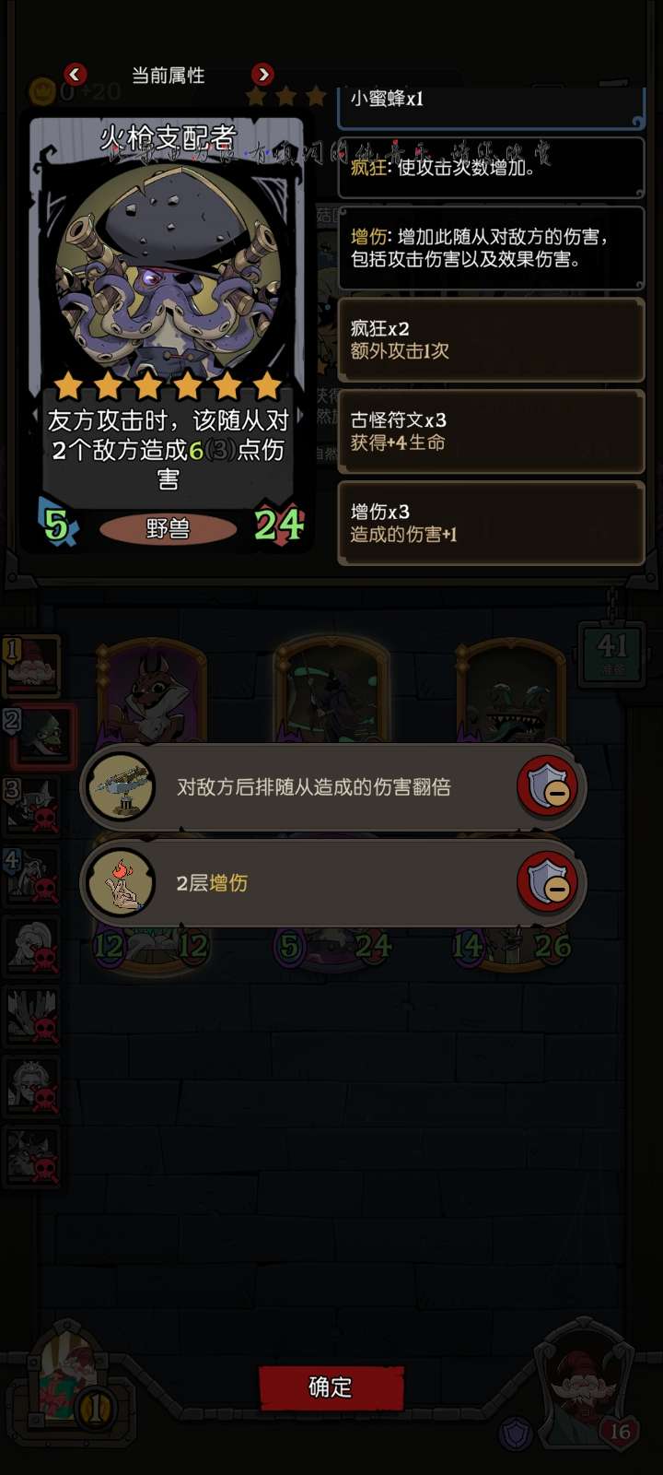Image resolution: width=663 pixels, height=1475 pixels.
Task: Tap round 3 defeated enemy portrait
Action: 31,805
